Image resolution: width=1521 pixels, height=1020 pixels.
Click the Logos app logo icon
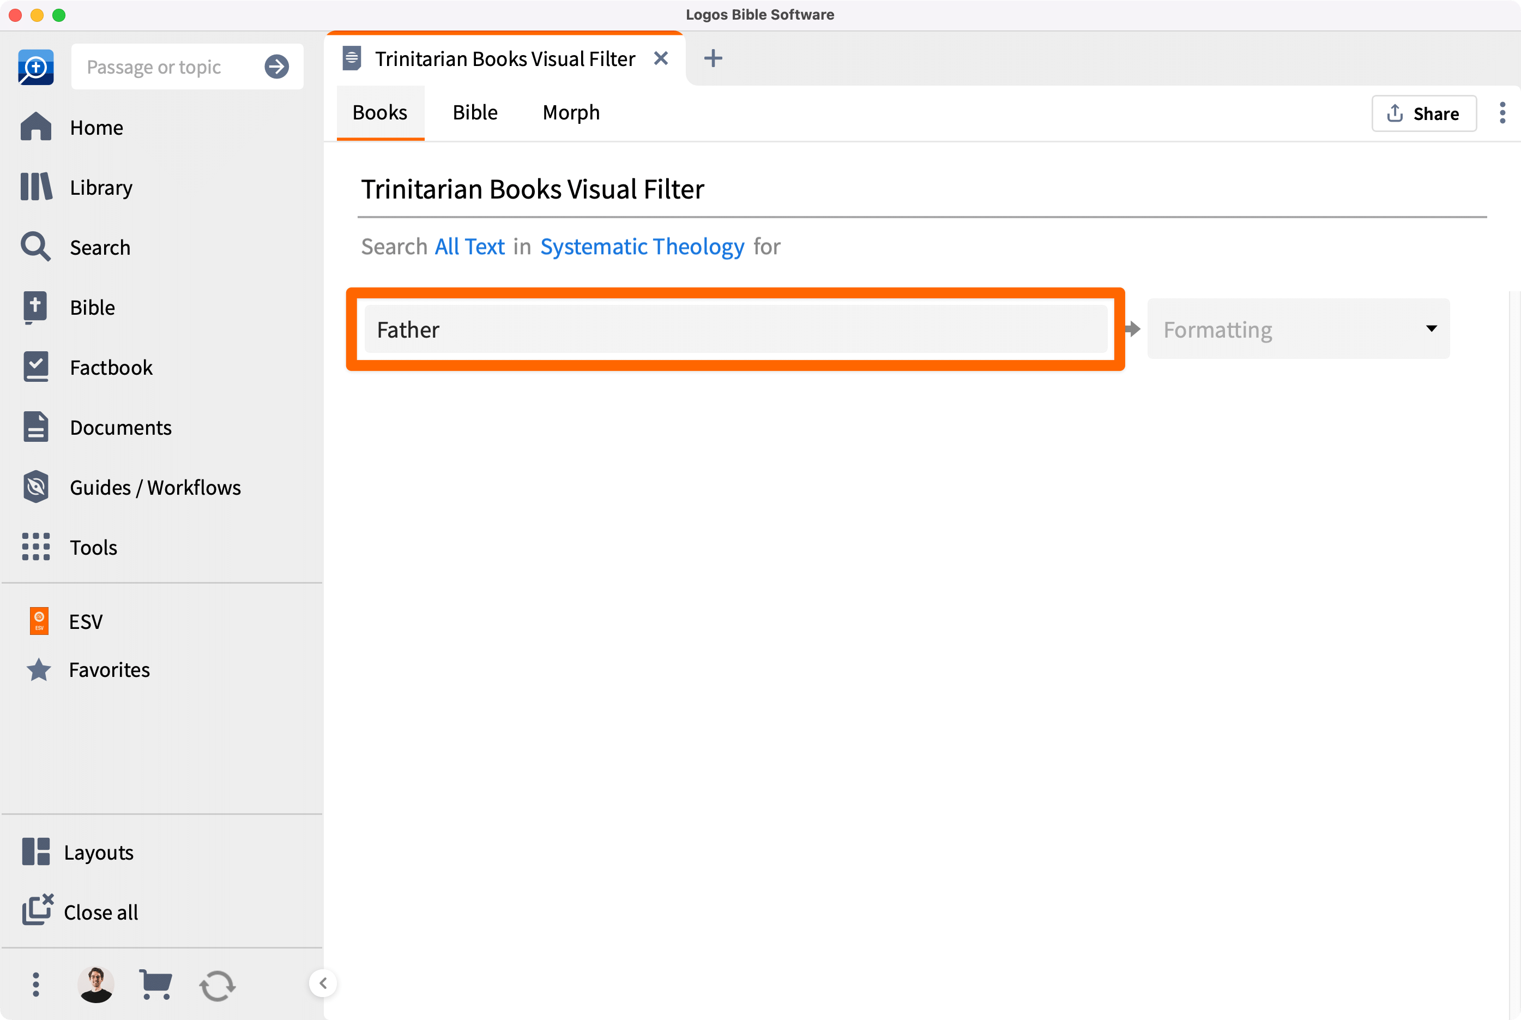click(36, 67)
